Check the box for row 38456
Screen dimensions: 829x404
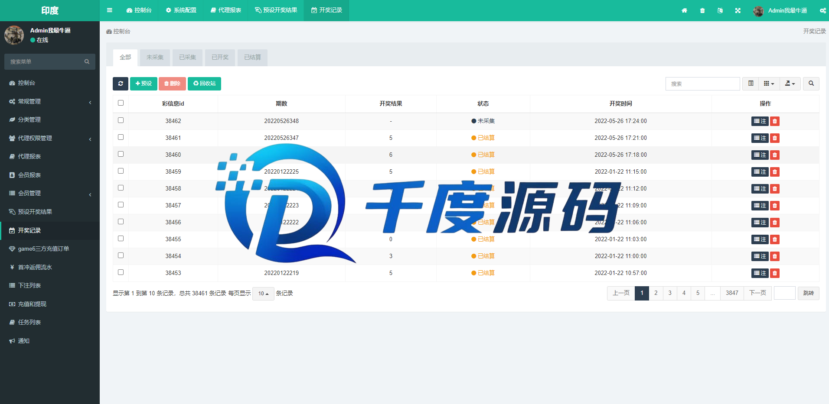(121, 222)
